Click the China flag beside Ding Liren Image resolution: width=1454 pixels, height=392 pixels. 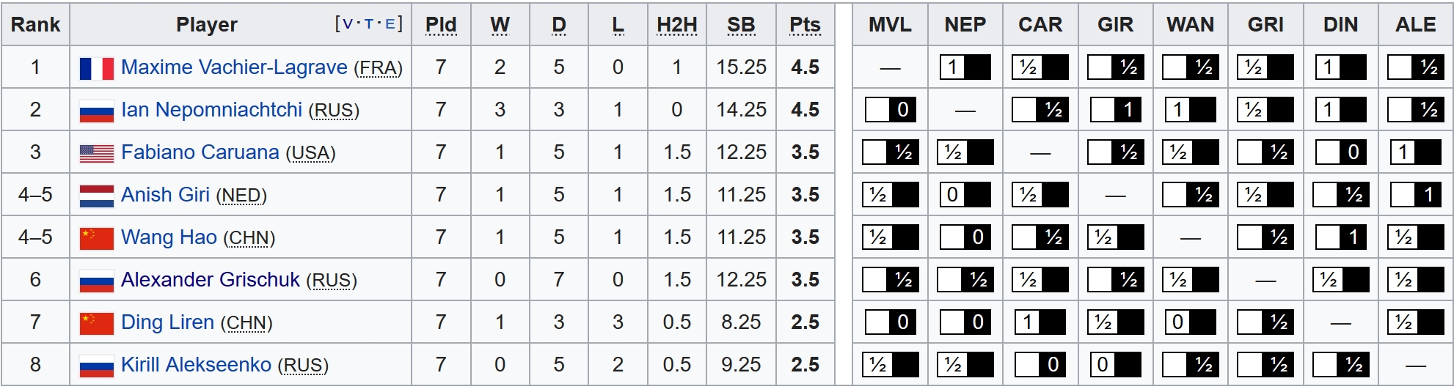coord(96,323)
